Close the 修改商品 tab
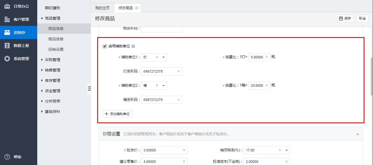Screen dimensions: 373x165 [x=137, y=8]
